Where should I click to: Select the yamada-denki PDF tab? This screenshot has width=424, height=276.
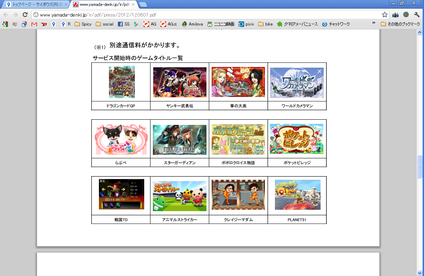pyautogui.click(x=104, y=5)
